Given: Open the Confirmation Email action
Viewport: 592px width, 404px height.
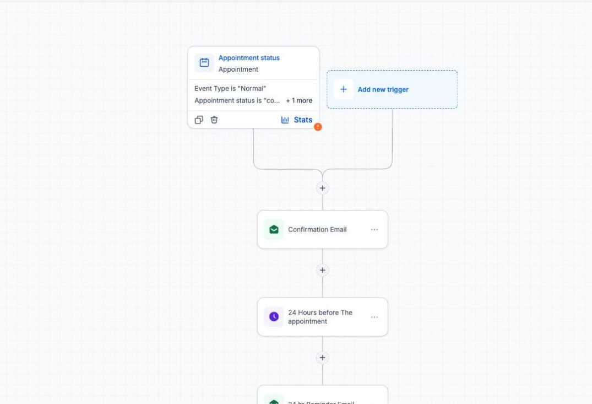Looking at the screenshot, I should (x=322, y=229).
